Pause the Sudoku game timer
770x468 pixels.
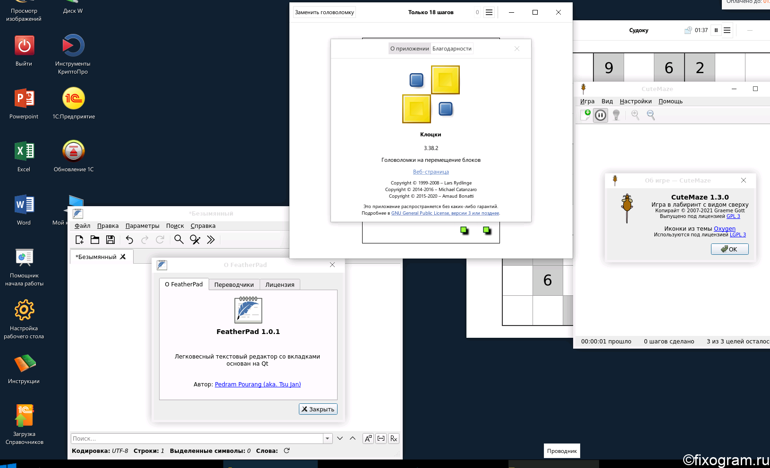click(716, 30)
